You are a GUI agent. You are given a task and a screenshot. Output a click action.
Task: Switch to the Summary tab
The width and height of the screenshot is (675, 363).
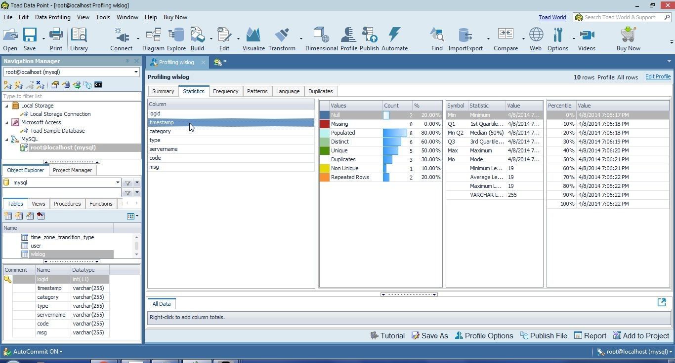pyautogui.click(x=163, y=91)
